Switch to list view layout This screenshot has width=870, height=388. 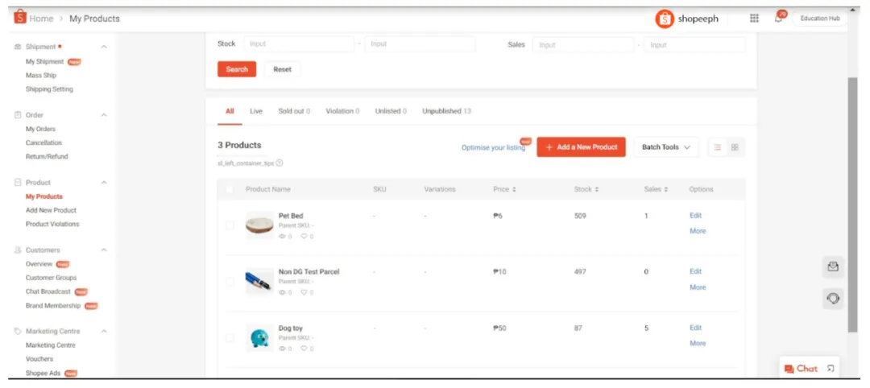[x=718, y=147]
